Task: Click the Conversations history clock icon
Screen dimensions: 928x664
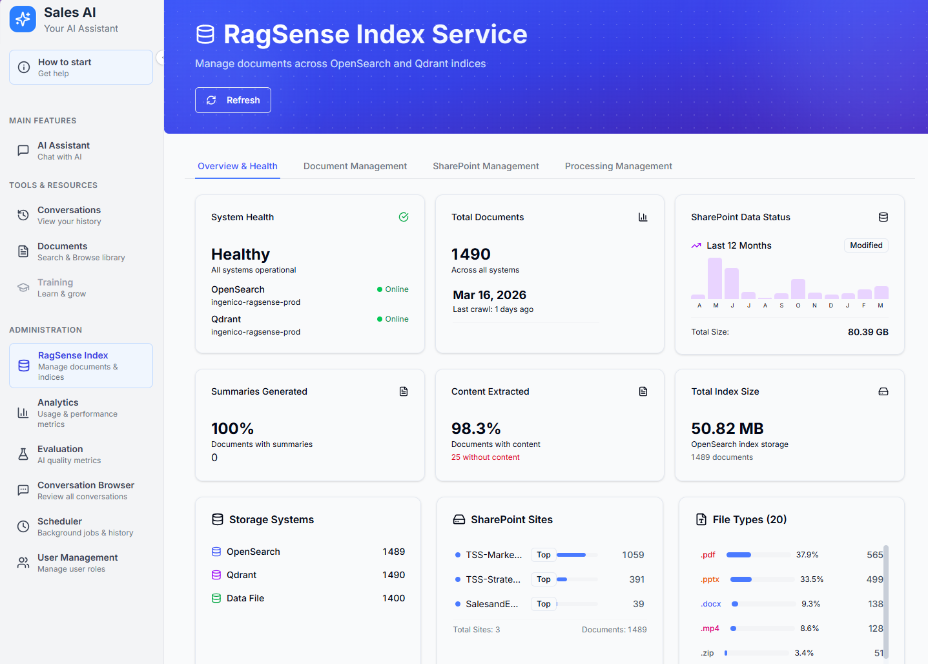Action: pyautogui.click(x=23, y=215)
